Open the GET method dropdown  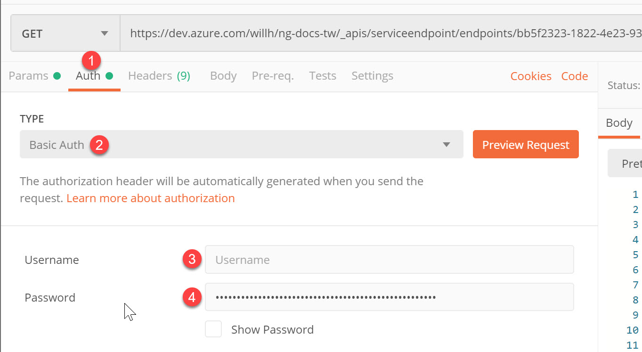[65, 33]
